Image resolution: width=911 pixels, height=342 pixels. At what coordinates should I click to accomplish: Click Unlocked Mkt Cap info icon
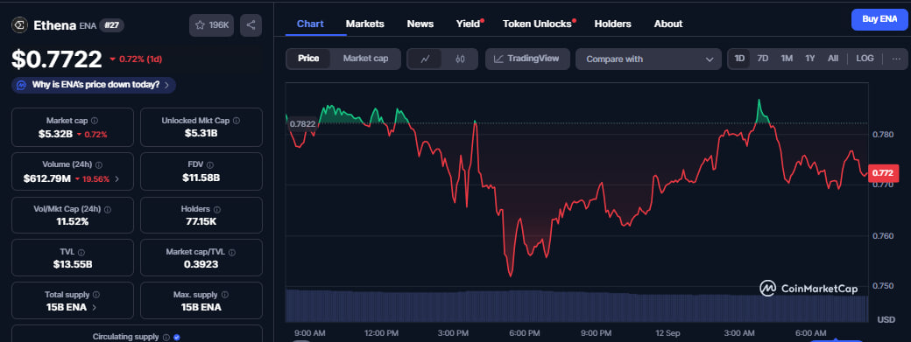pos(237,121)
